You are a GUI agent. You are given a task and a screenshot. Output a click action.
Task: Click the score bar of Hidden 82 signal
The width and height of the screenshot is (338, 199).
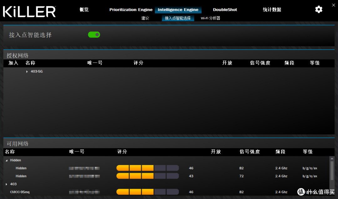pyautogui.click(x=148, y=168)
